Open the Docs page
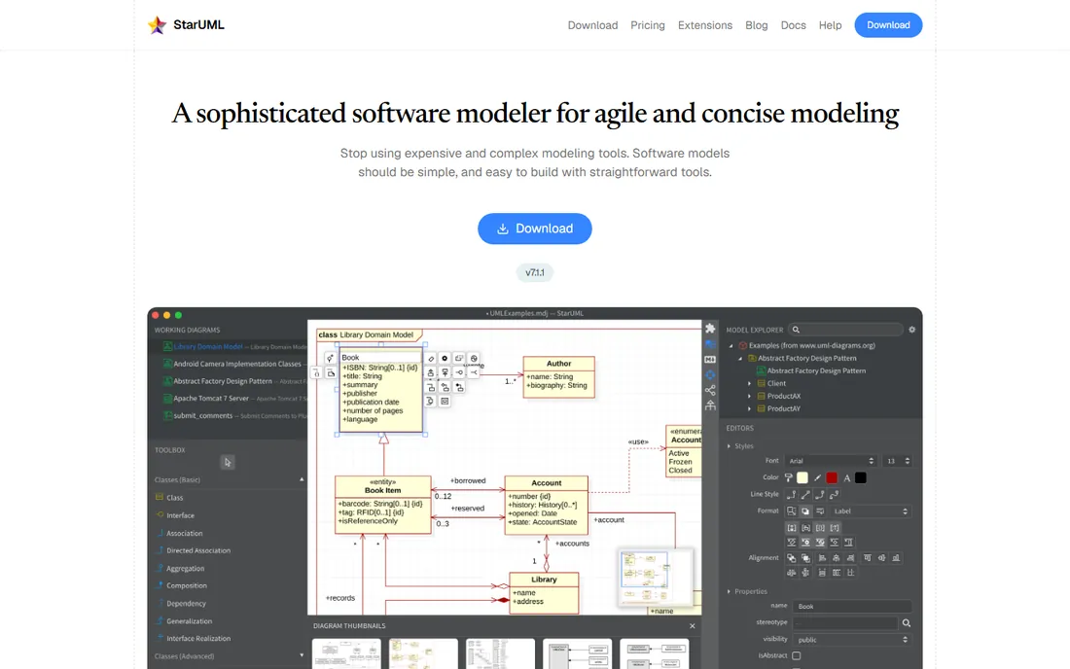1070x669 pixels. click(x=793, y=25)
